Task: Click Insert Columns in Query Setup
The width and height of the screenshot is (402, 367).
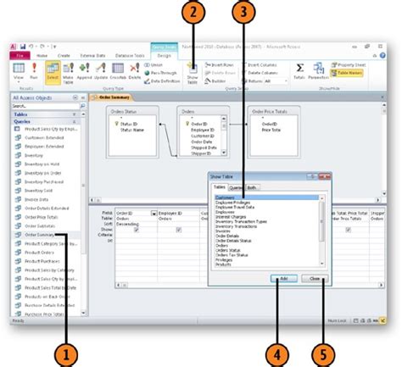Action: [260, 65]
